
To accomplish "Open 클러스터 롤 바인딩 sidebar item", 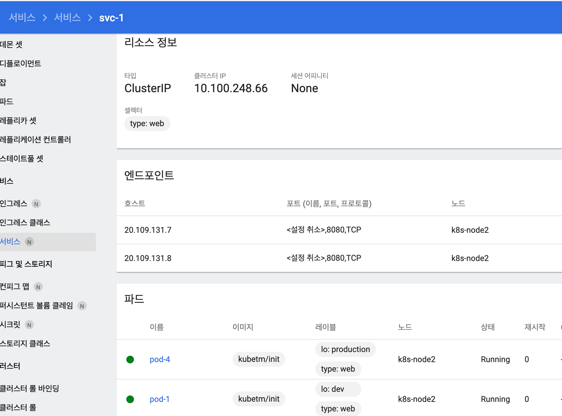I will point(30,388).
